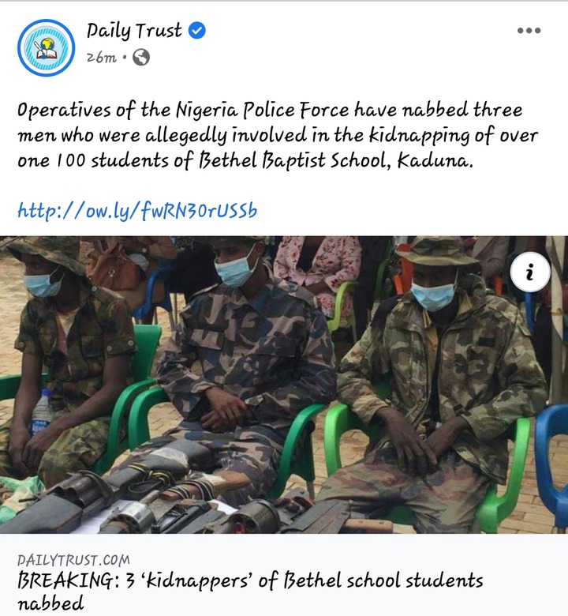Open the info icon on article image
The height and width of the screenshot is (616, 568).
coord(530,272)
